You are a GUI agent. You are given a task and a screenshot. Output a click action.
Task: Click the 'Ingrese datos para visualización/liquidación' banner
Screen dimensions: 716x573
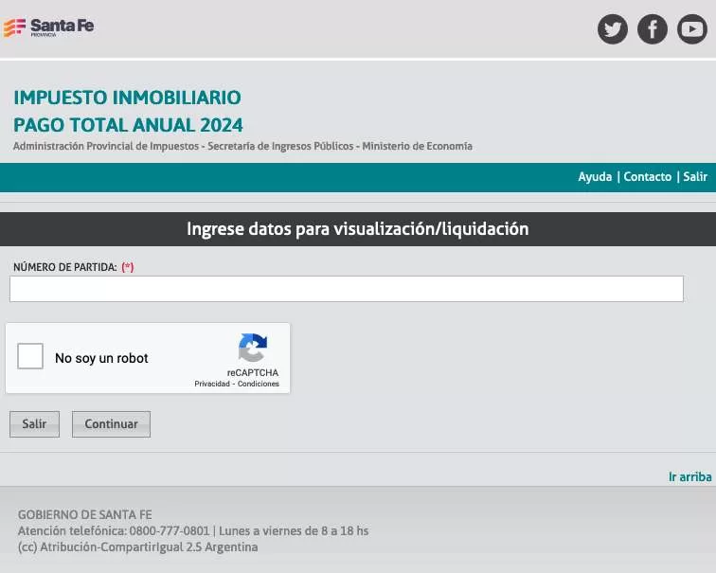(358, 229)
